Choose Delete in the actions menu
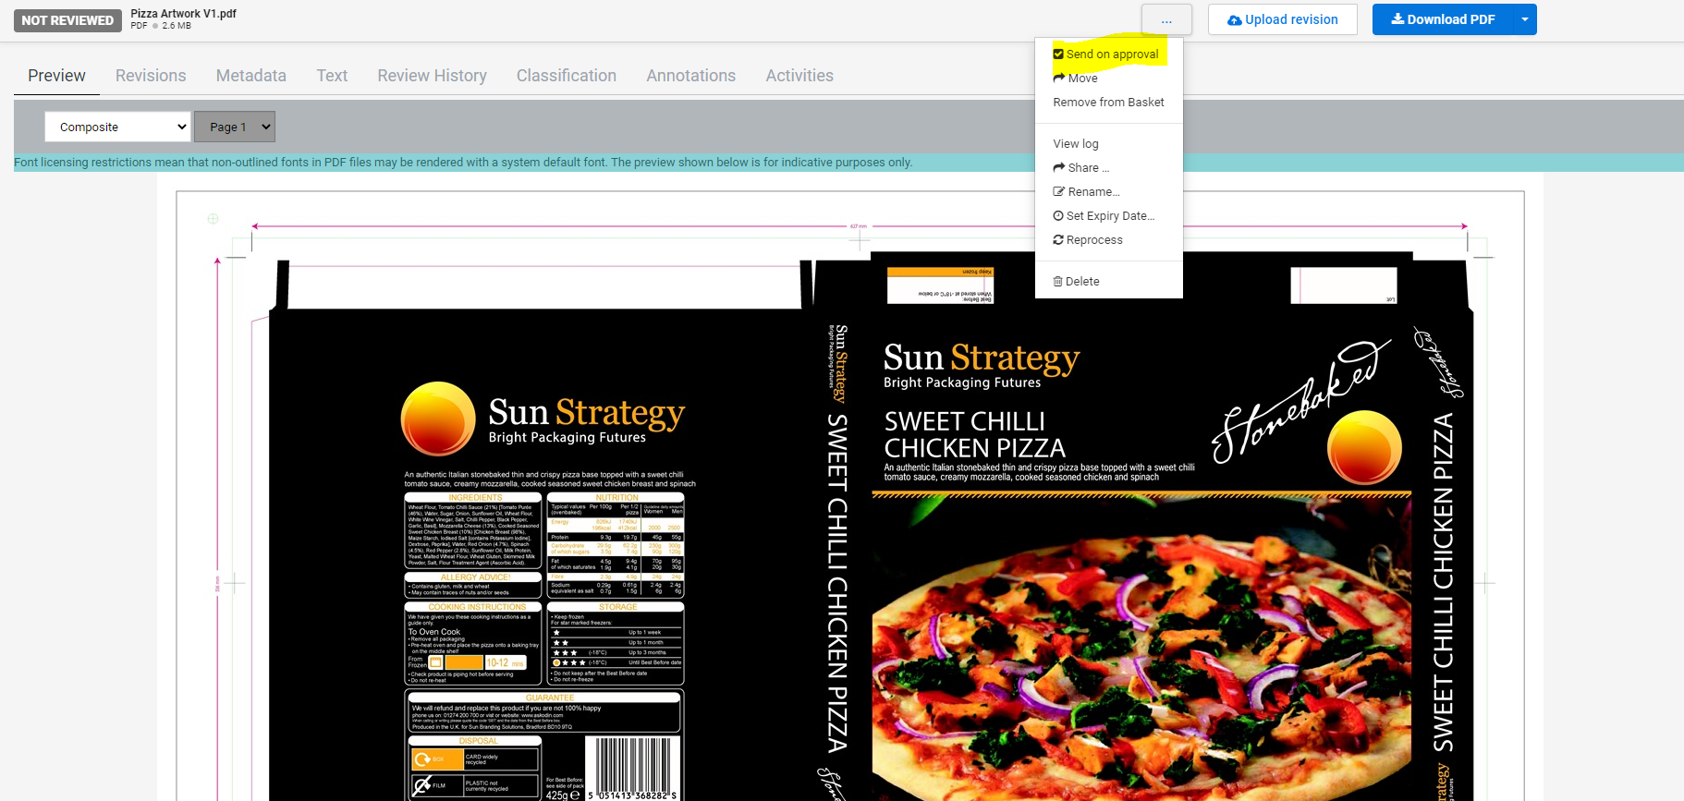This screenshot has height=801, width=1684. (1109, 281)
